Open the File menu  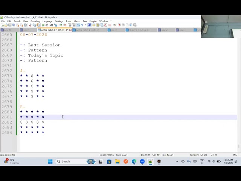[3, 21]
